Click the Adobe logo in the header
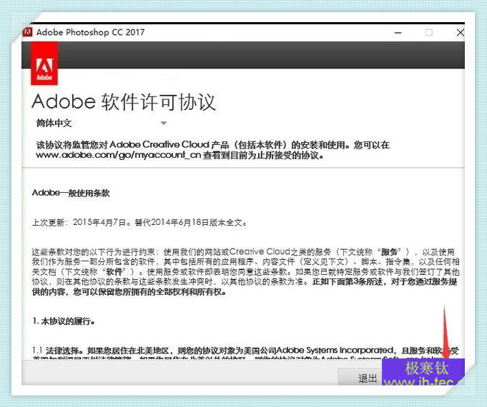This screenshot has height=407, width=487. [44, 64]
